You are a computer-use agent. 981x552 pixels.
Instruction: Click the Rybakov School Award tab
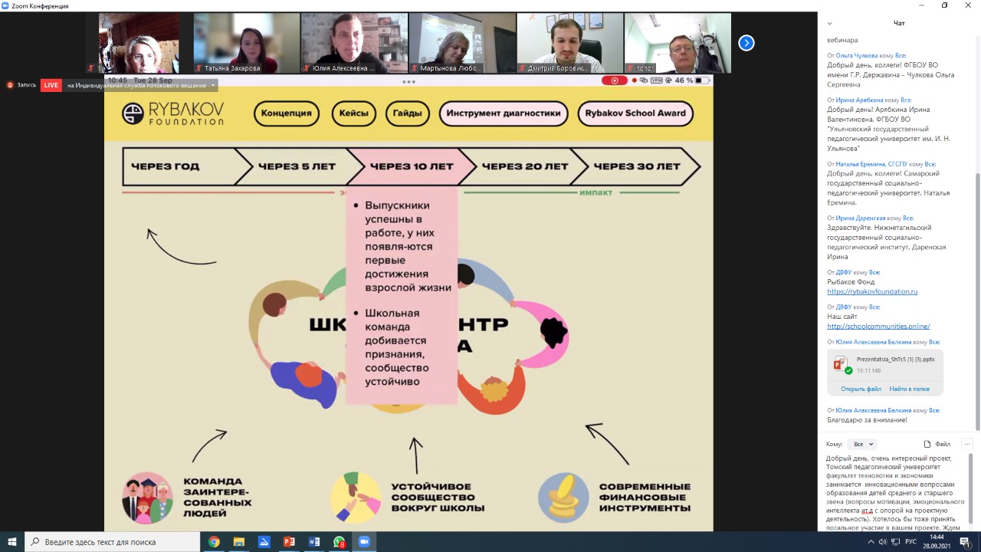(x=635, y=113)
